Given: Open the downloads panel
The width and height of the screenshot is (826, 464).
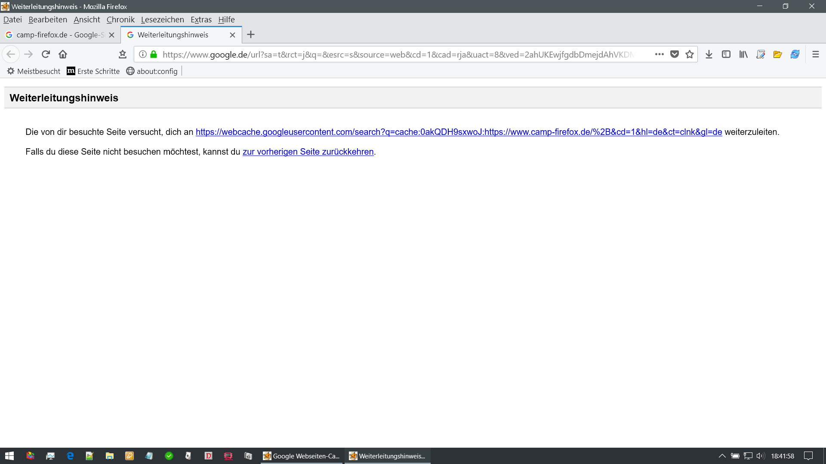Looking at the screenshot, I should click(709, 54).
